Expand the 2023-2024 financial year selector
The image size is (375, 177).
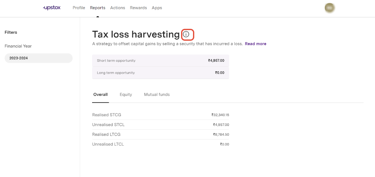[38, 58]
